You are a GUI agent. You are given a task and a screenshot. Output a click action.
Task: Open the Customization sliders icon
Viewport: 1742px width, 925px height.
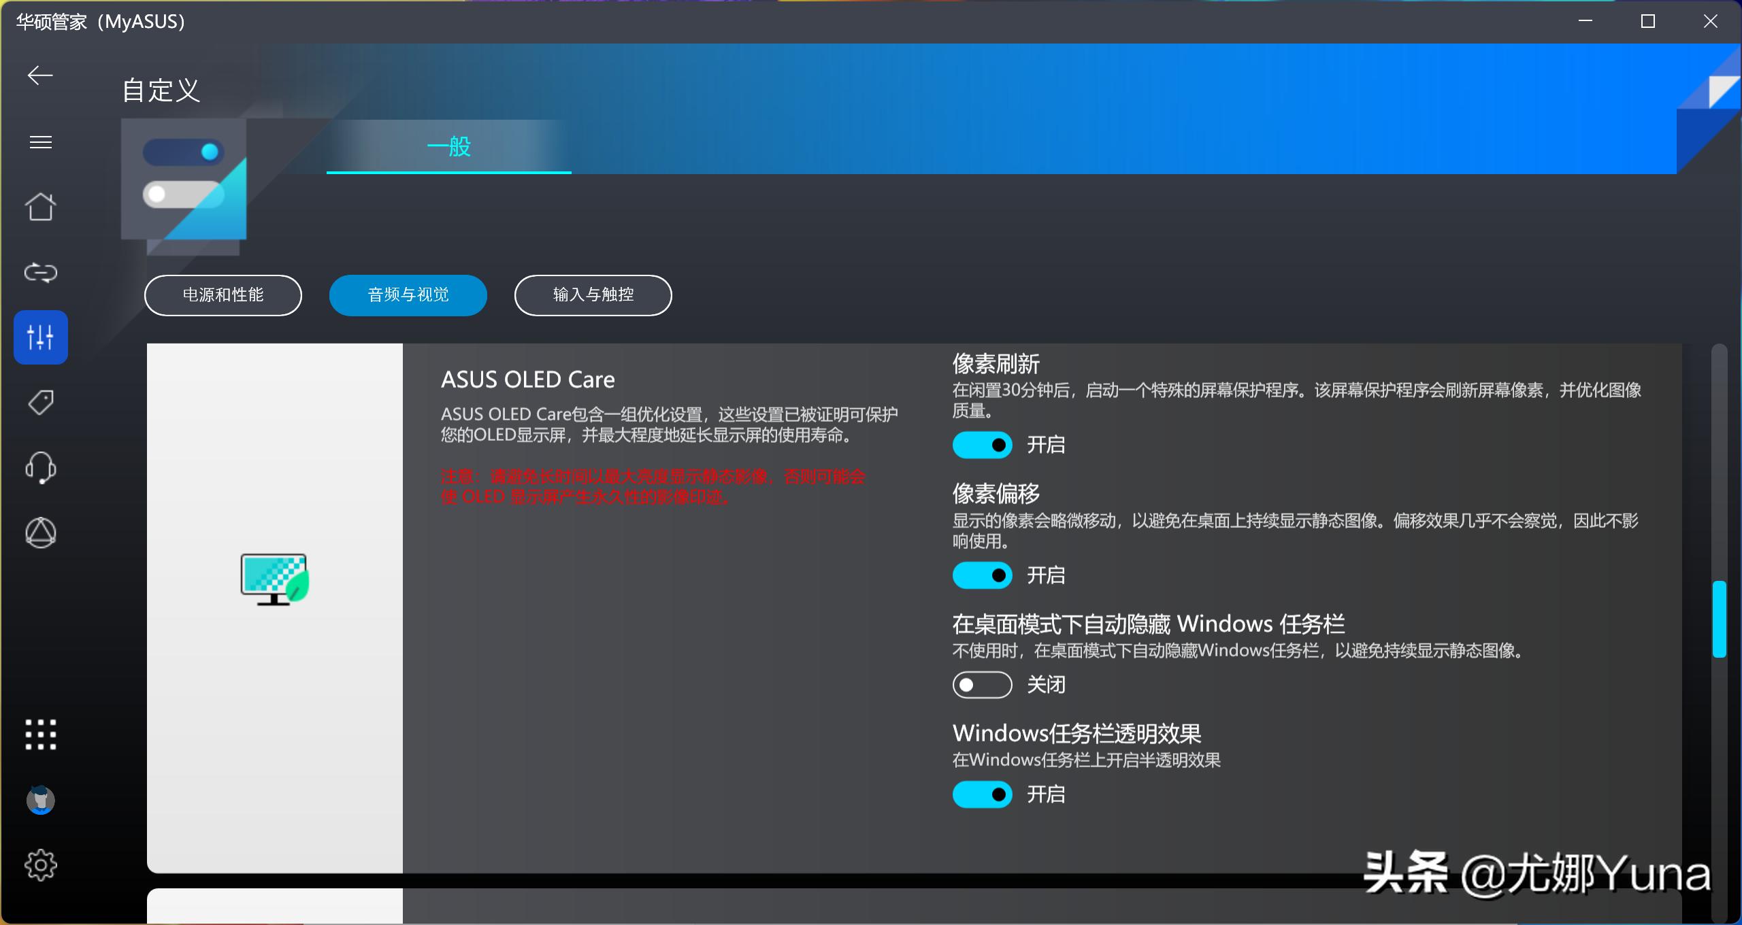click(x=40, y=337)
